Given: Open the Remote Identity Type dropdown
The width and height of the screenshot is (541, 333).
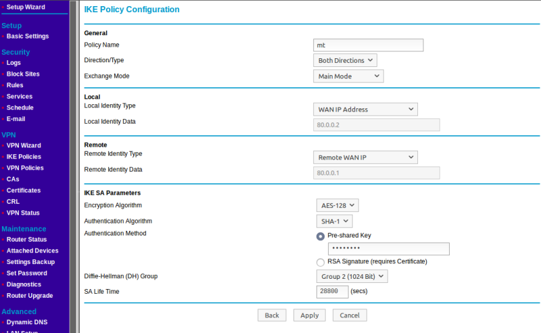Looking at the screenshot, I should point(366,157).
